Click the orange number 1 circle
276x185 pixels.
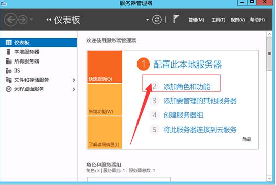tap(143, 64)
